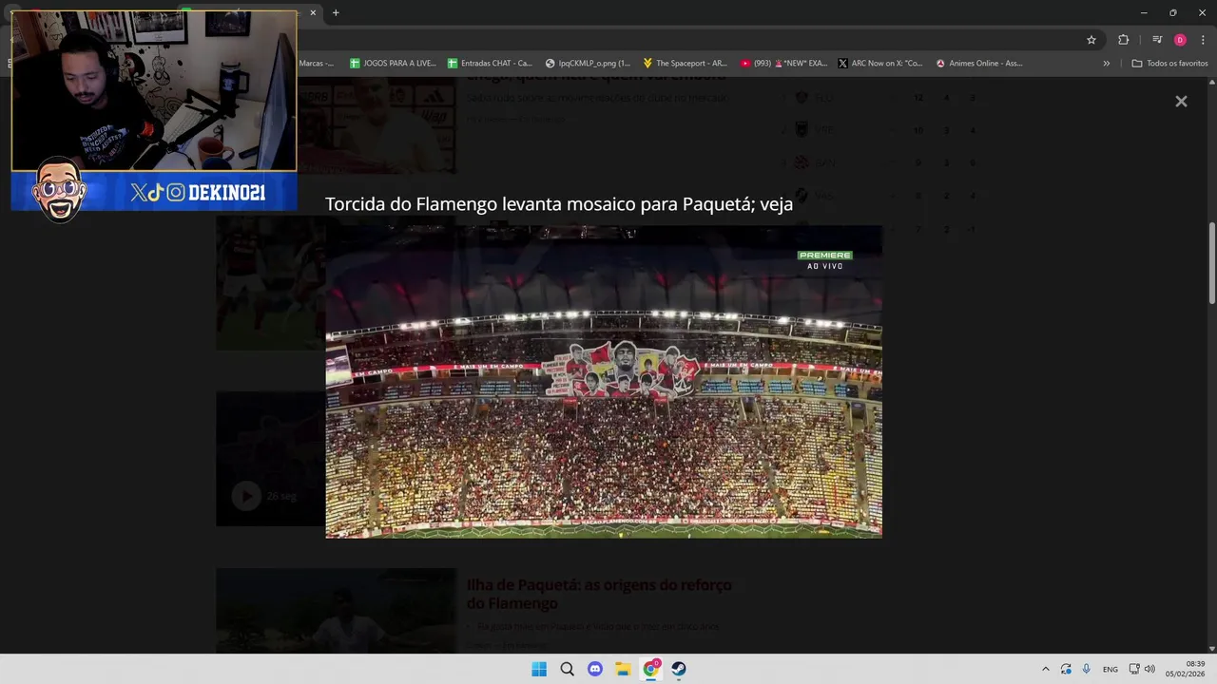Play the Flamengo mosaic video
The image size is (1217, 684).
[604, 382]
